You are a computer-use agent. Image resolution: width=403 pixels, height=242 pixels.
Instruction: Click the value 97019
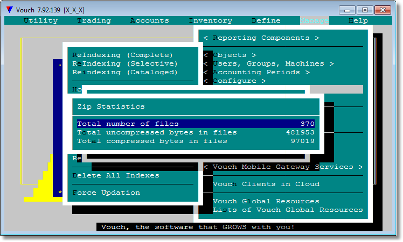point(302,141)
